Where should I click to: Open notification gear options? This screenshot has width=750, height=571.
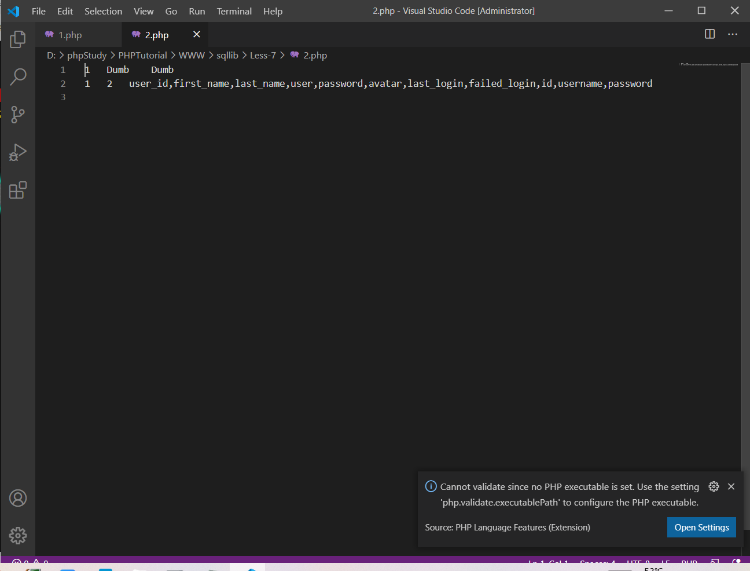pos(714,486)
